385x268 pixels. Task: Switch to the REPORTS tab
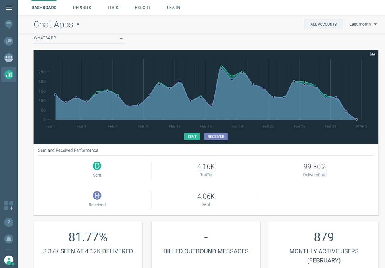click(82, 8)
